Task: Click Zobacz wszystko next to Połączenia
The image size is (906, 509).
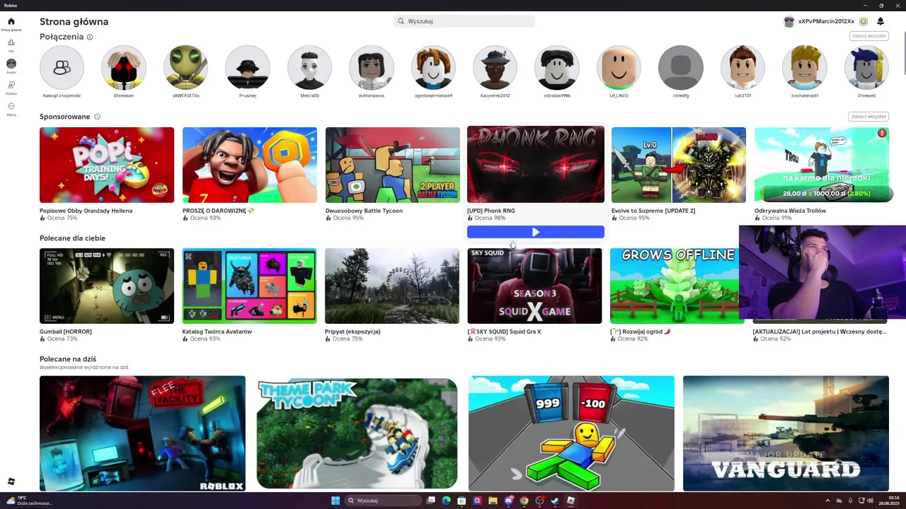Action: [868, 36]
